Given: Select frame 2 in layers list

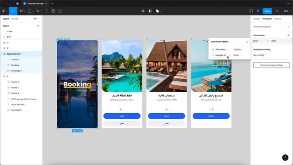Looking at the screenshot, I should click(21, 48).
